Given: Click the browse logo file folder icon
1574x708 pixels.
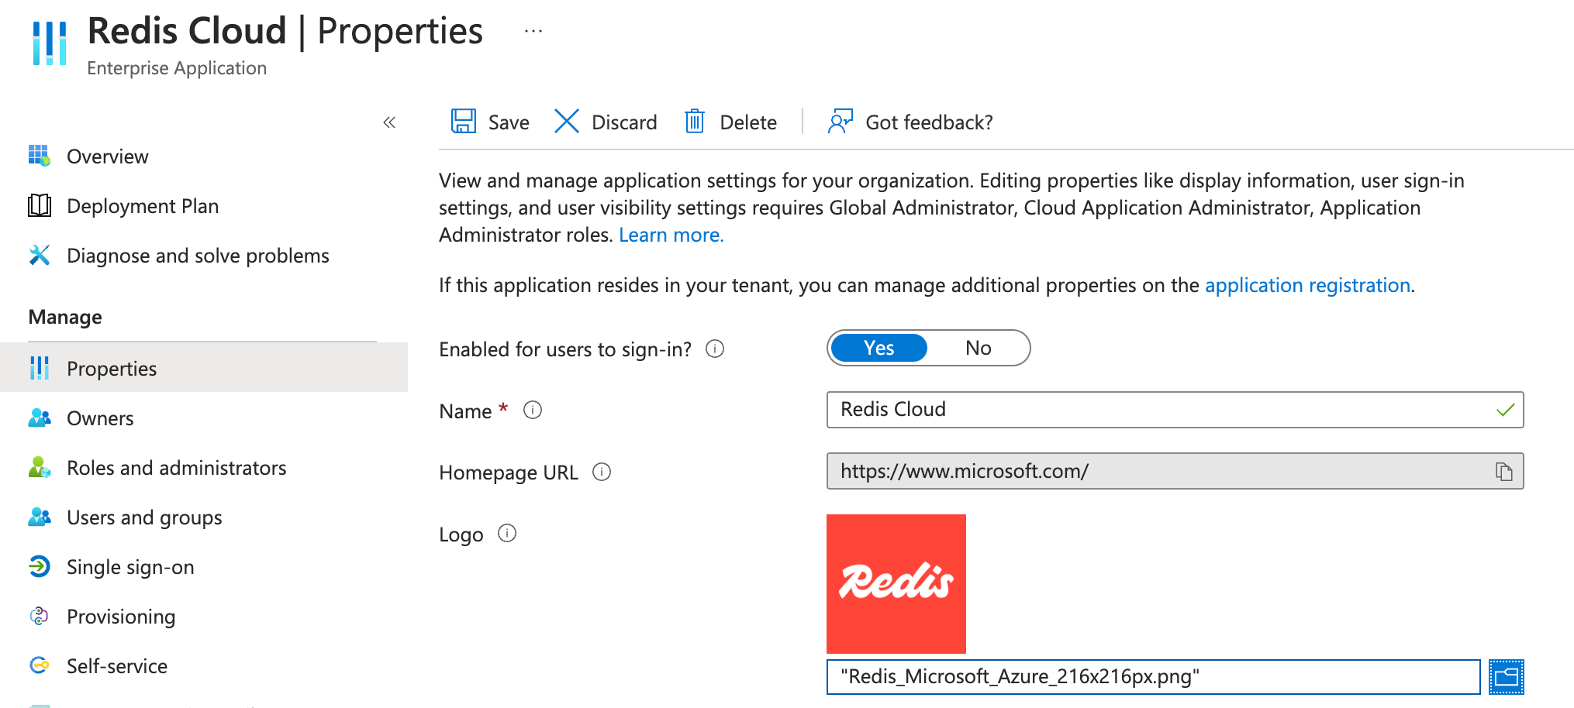Looking at the screenshot, I should [1506, 677].
